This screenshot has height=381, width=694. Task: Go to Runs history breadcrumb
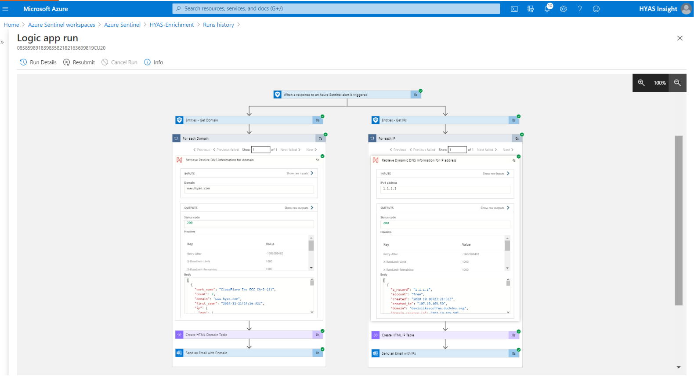pos(218,25)
